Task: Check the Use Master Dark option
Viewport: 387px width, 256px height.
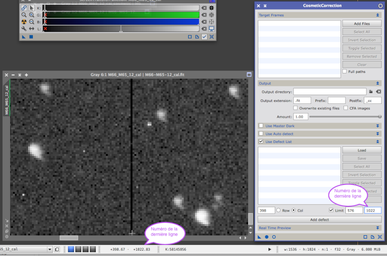Action: coord(261,126)
